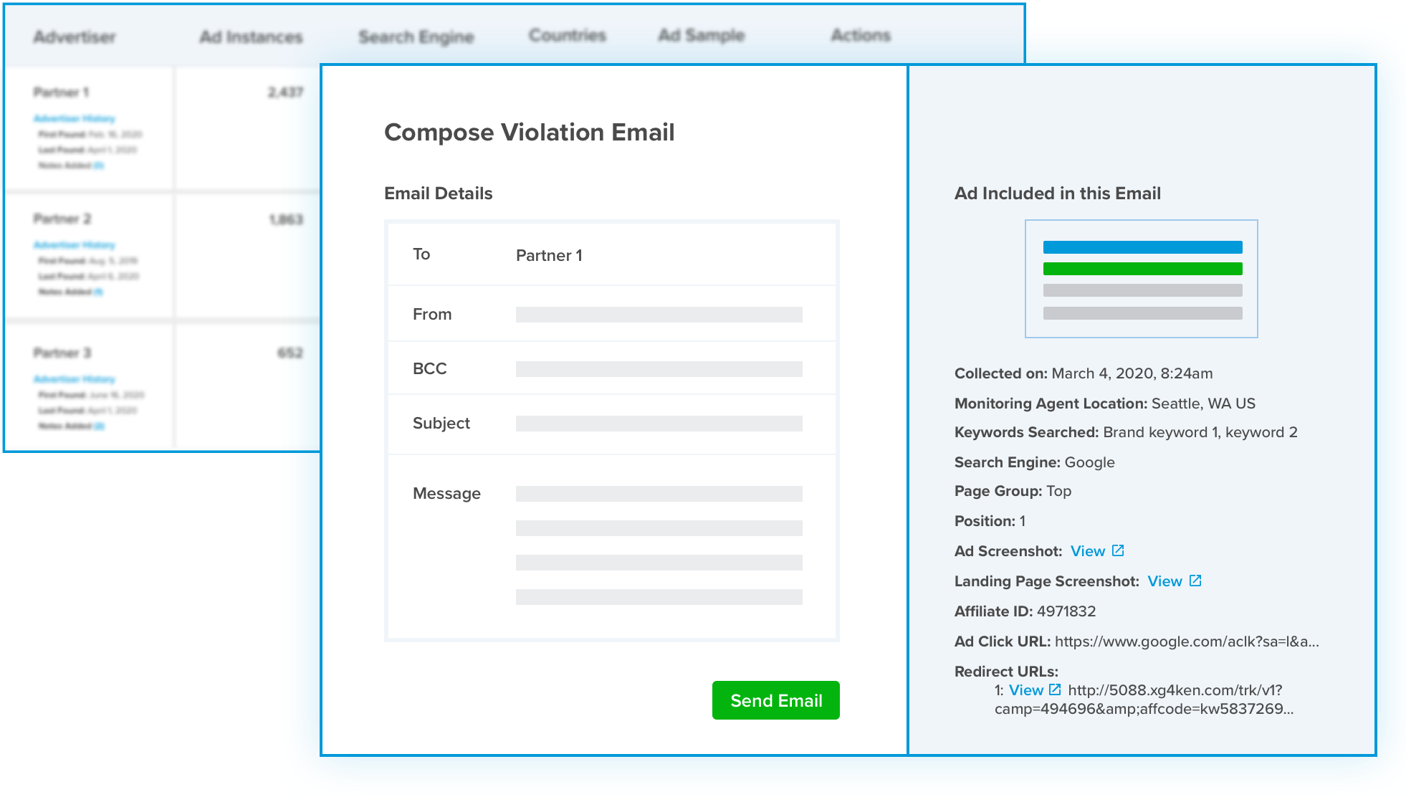
Task: Sort by Ad Instances column header
Action: coord(251,37)
